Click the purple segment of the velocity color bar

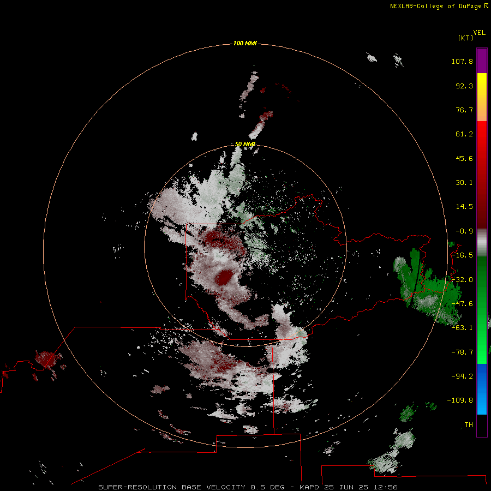(x=482, y=61)
